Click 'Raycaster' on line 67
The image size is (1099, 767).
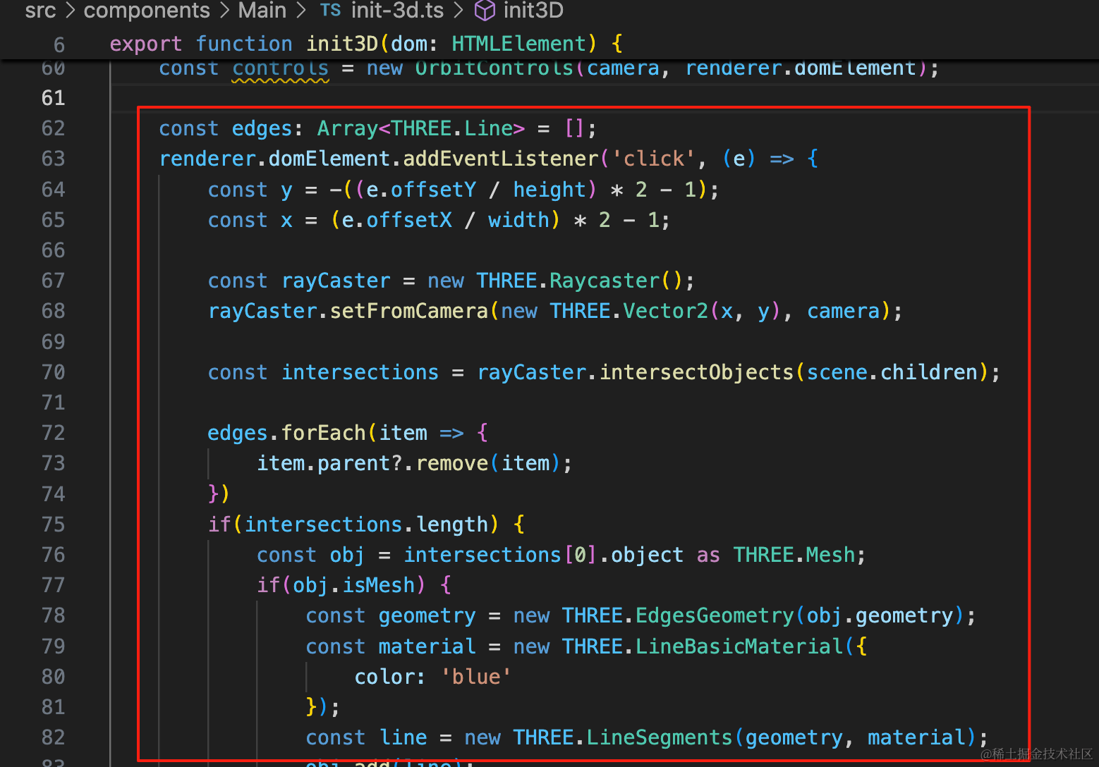click(605, 281)
